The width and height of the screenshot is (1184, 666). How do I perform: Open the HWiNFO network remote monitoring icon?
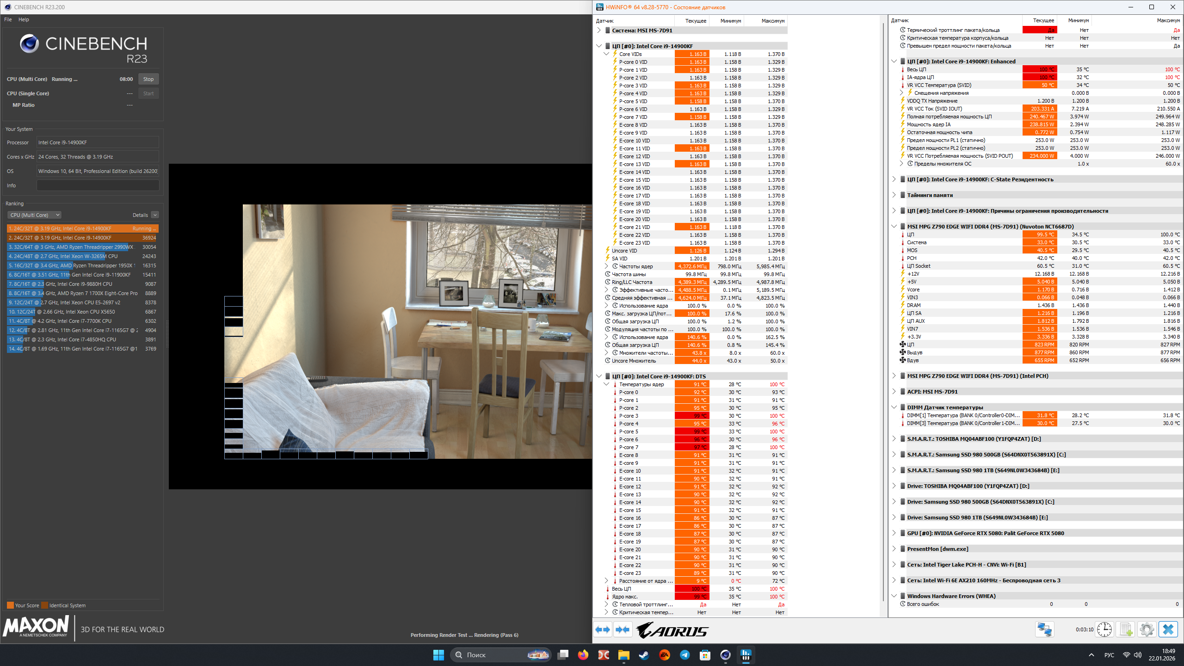(1044, 629)
